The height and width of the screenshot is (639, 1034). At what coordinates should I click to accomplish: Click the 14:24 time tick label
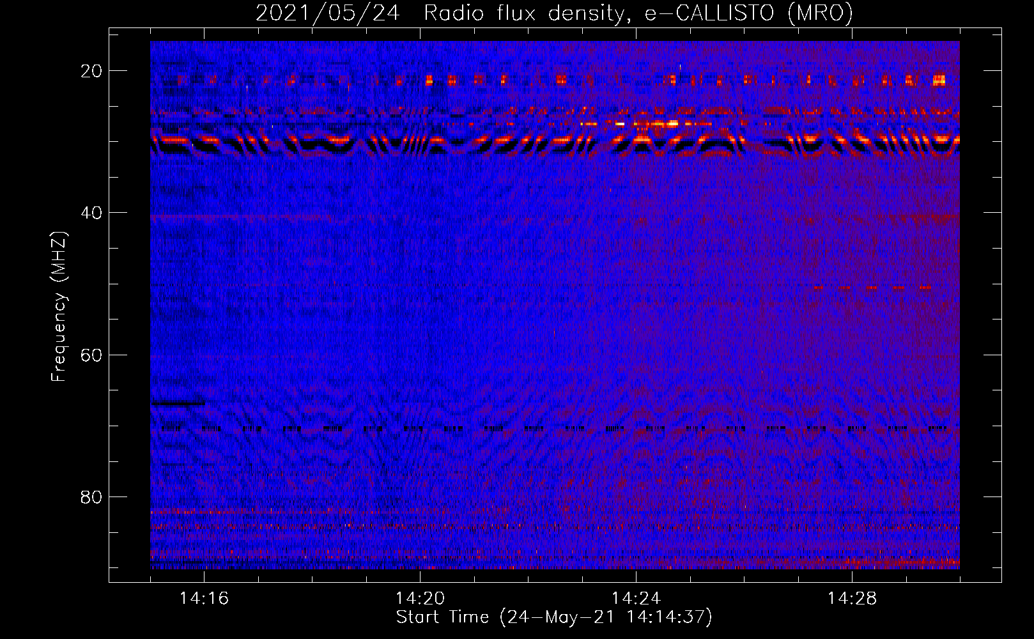[x=636, y=599]
